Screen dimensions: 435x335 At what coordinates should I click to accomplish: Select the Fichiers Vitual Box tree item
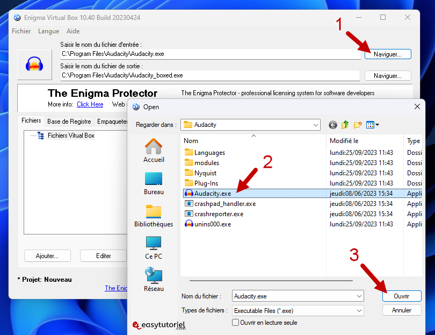tap(71, 136)
